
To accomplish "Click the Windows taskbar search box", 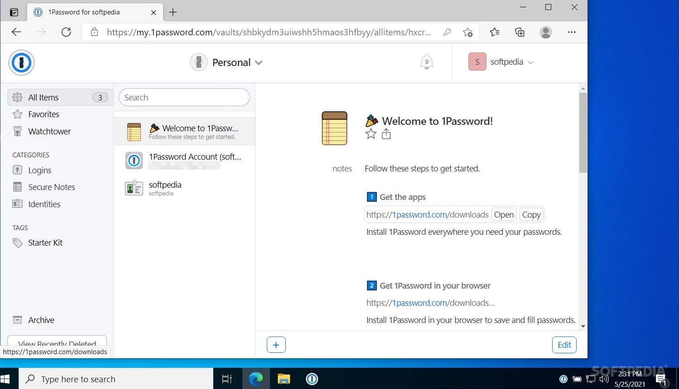I will click(x=116, y=379).
